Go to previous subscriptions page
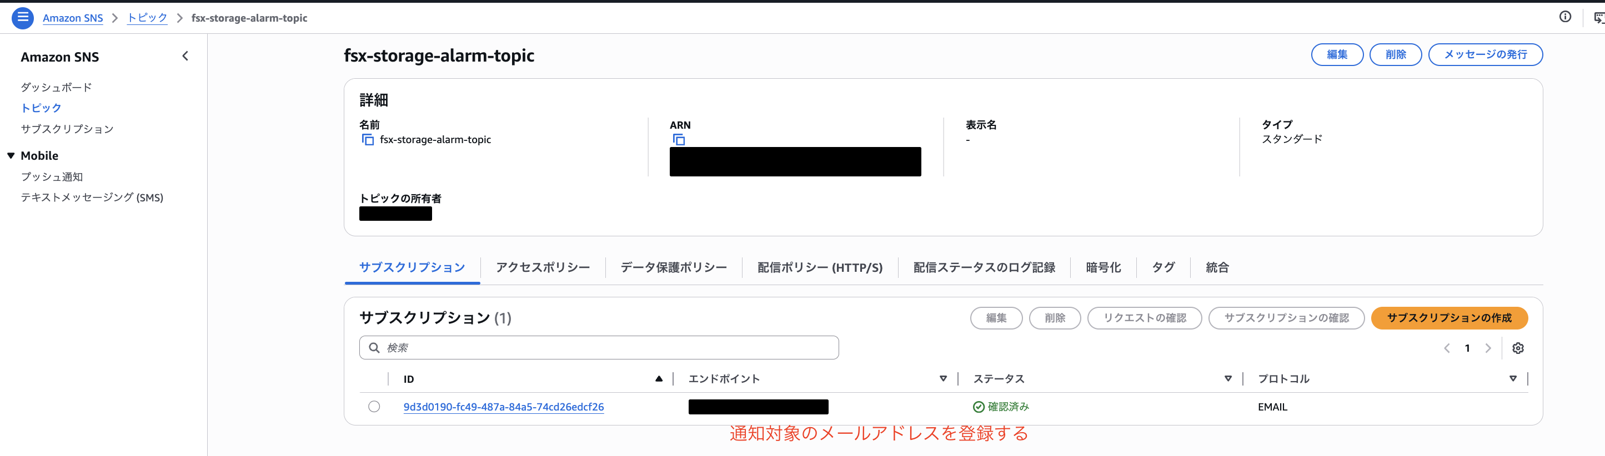The image size is (1605, 456). (1447, 348)
